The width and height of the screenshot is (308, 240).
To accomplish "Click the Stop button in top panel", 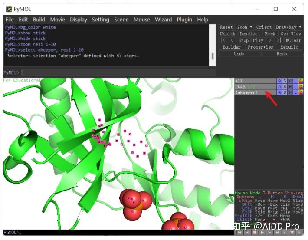I will click(243, 40).
